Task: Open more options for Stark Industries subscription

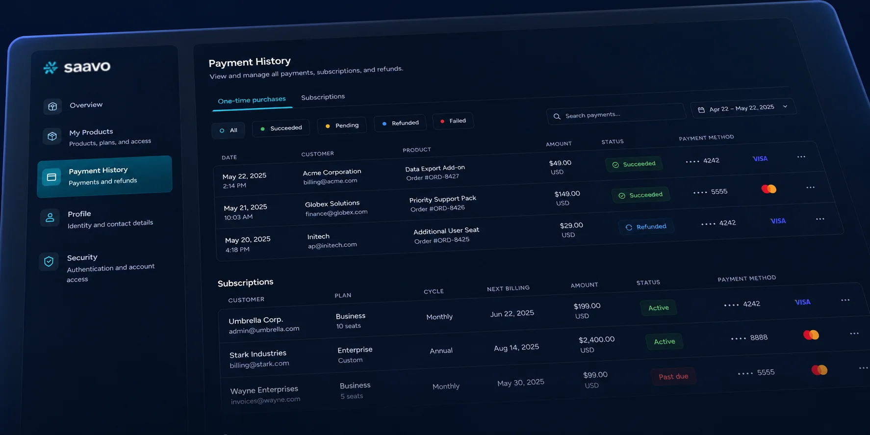Action: pos(854,333)
